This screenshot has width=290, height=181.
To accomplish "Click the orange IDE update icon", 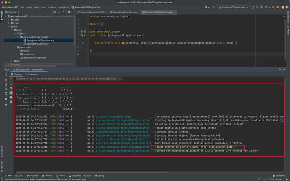I will (x=283, y=7).
